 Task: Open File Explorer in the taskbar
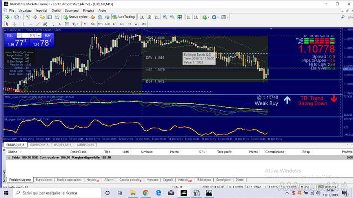[x=133, y=193]
